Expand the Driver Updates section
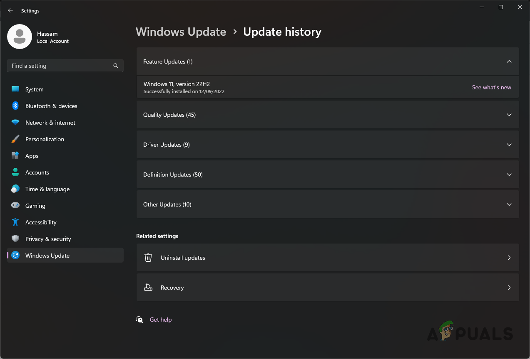 click(x=509, y=145)
